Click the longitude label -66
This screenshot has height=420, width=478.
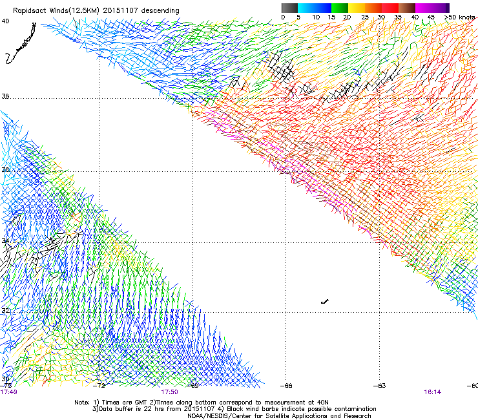(286, 386)
